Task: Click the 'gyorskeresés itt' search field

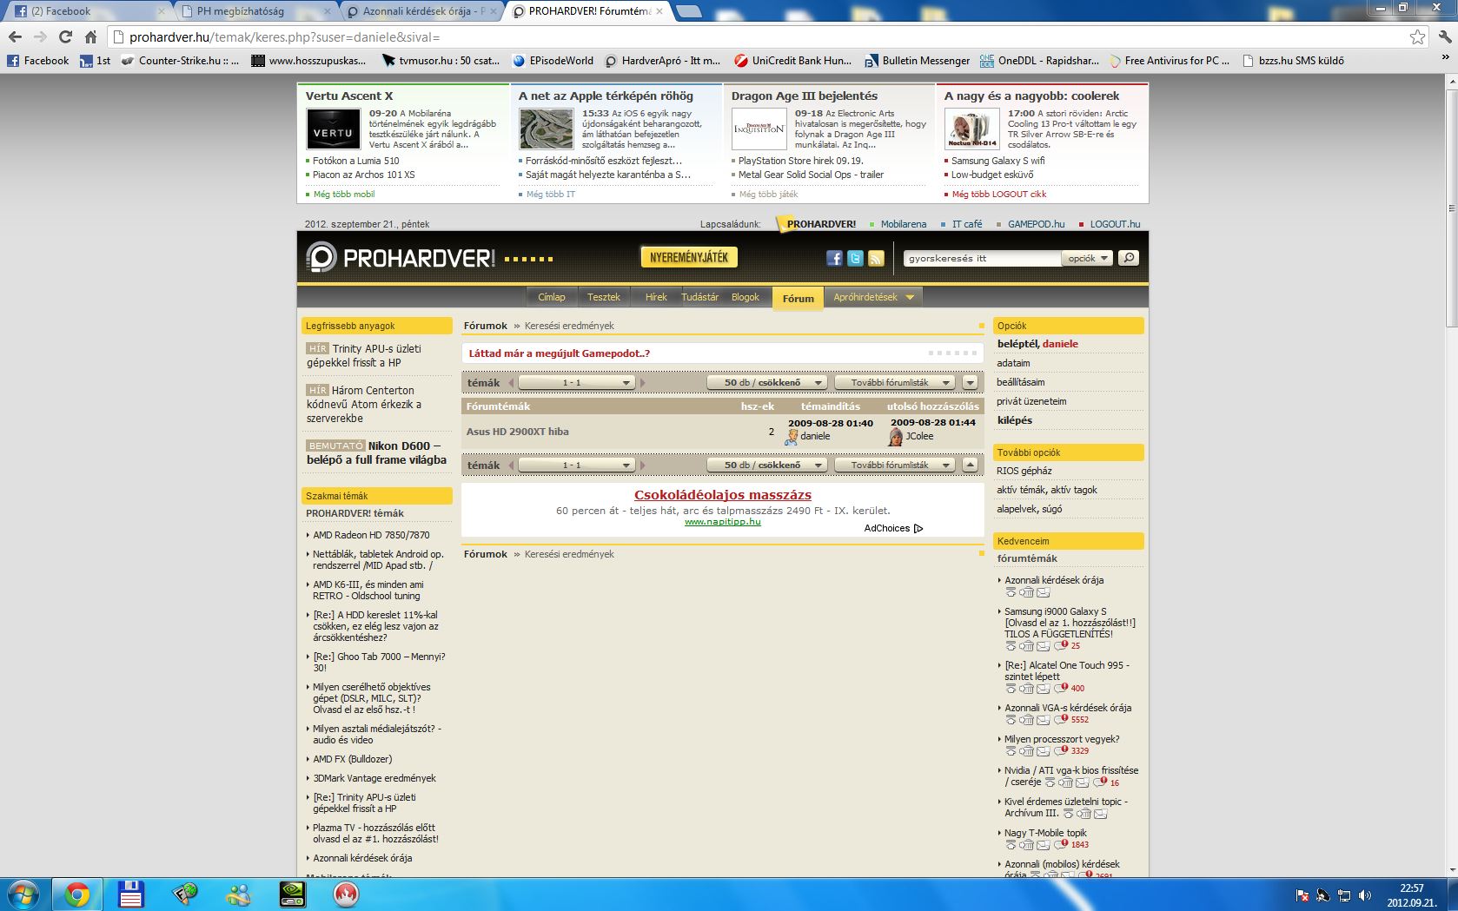Action: pyautogui.click(x=982, y=258)
